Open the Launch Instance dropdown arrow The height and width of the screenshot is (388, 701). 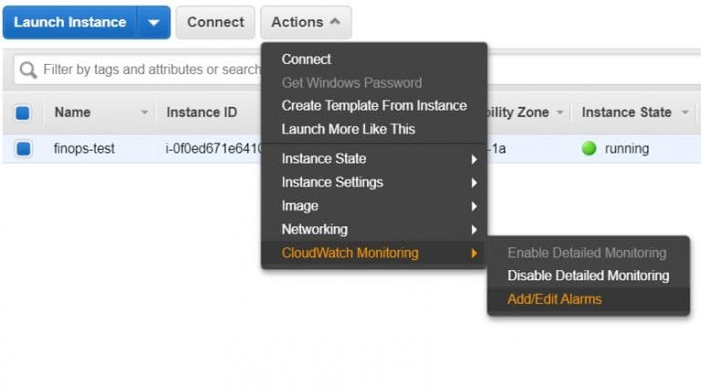[153, 22]
